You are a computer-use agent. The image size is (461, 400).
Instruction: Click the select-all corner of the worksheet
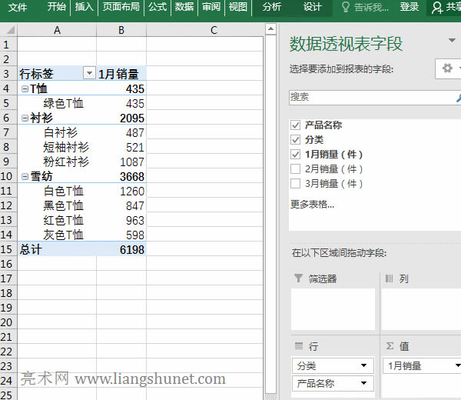(x=8, y=30)
